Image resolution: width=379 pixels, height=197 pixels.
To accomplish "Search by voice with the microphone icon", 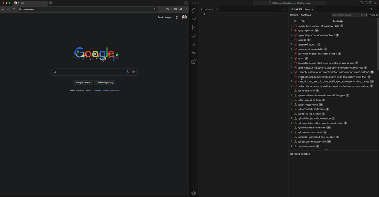I will [128, 72].
